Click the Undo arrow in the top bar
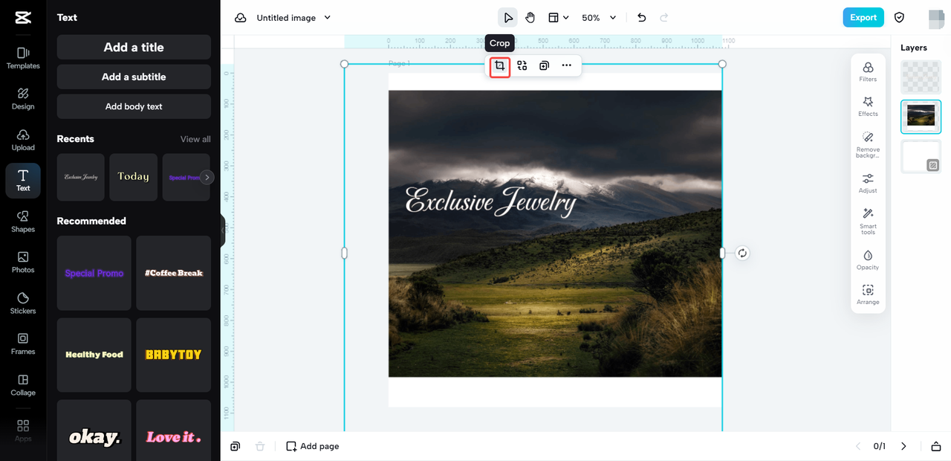 point(641,17)
